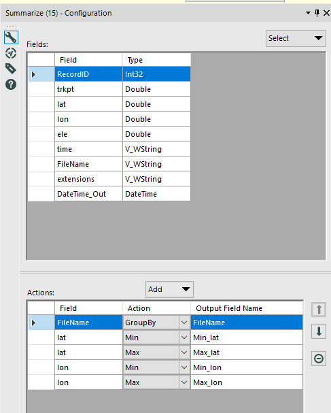Expand Min action dropdown for lat
The image size is (331, 413).
point(184,337)
